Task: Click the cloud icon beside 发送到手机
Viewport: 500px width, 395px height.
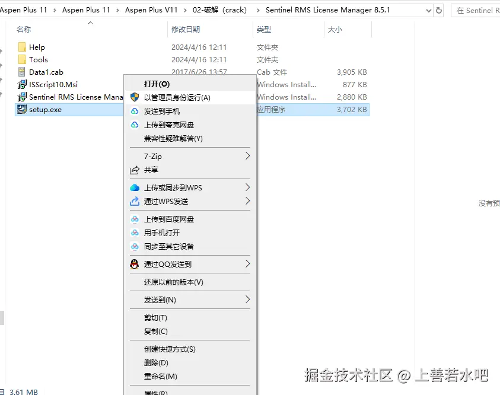Action: coord(135,111)
